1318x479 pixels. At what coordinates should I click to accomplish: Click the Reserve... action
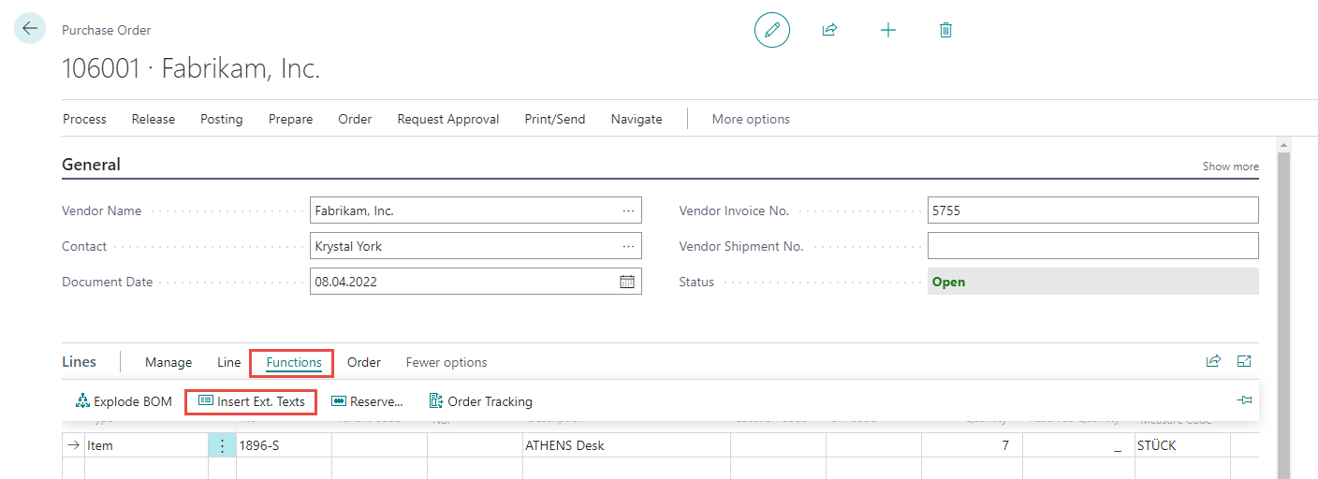pyautogui.click(x=367, y=401)
